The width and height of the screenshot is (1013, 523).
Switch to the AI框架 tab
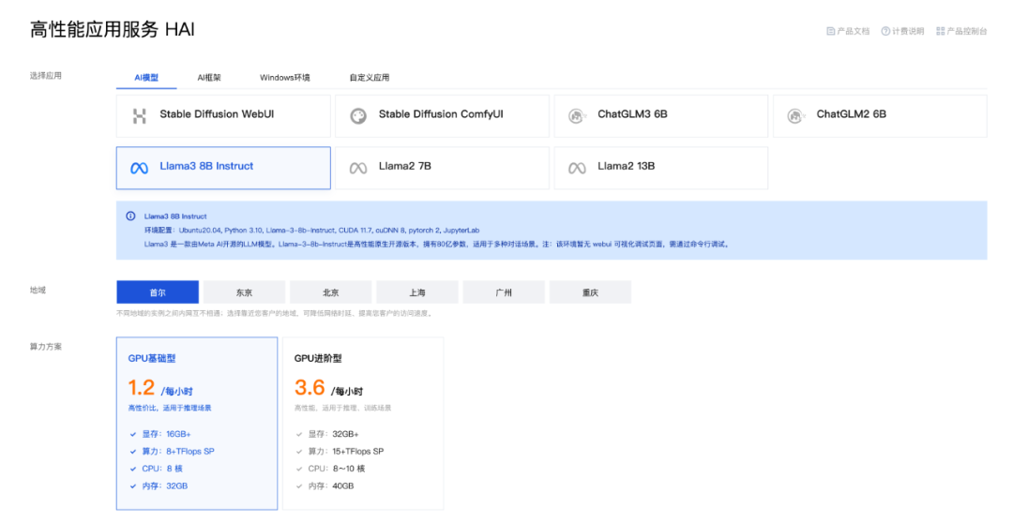click(x=208, y=78)
